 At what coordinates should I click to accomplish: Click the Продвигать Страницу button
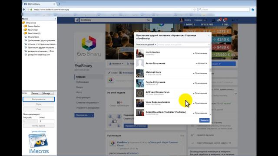click(x=136, y=126)
